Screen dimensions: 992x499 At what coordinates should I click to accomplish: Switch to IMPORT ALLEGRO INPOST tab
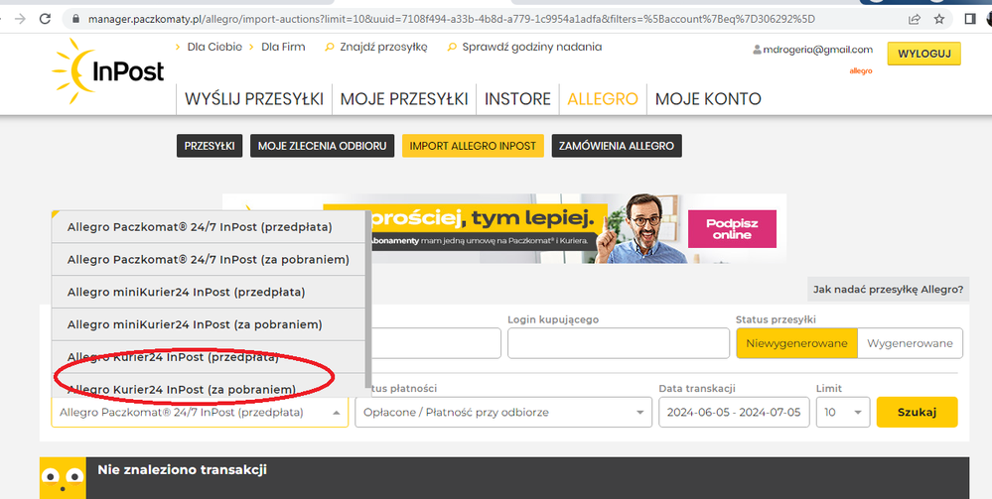(473, 146)
